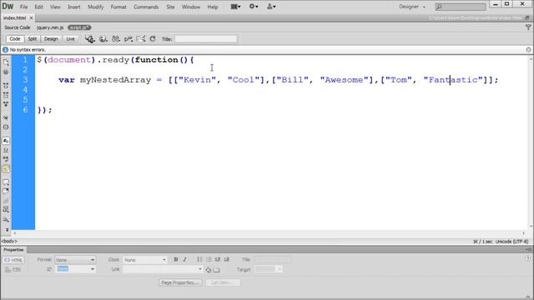
Task: Filter related files with funnel icon
Action: [528, 27]
